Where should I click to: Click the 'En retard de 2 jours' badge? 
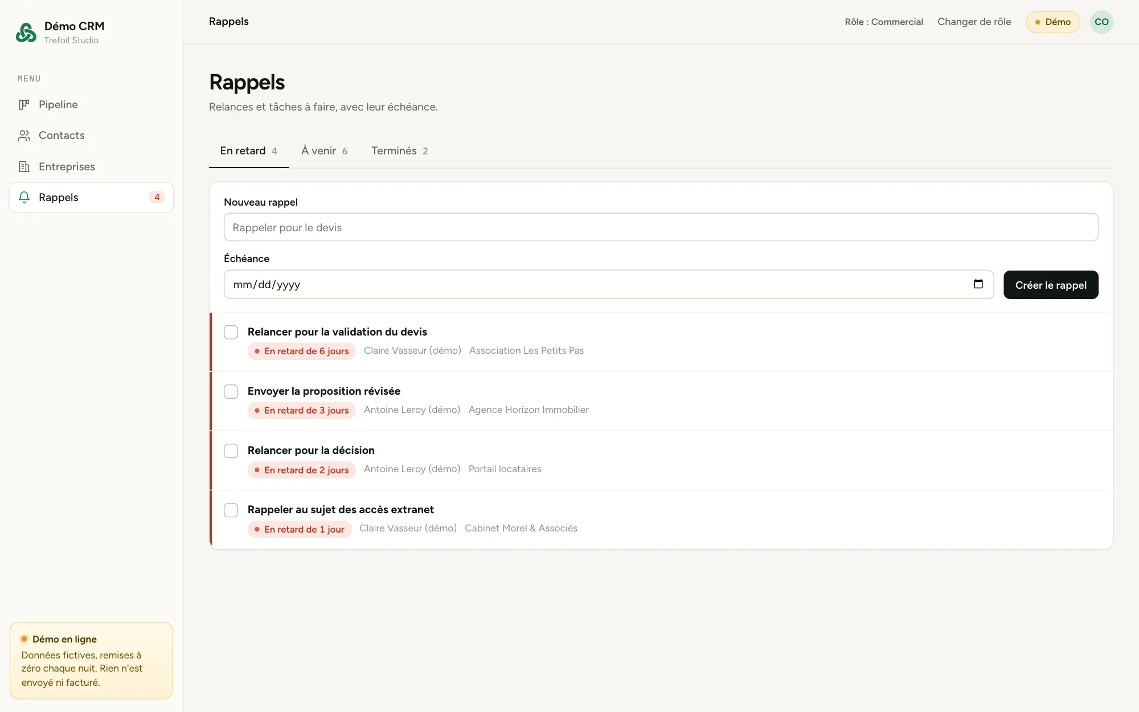pos(302,470)
